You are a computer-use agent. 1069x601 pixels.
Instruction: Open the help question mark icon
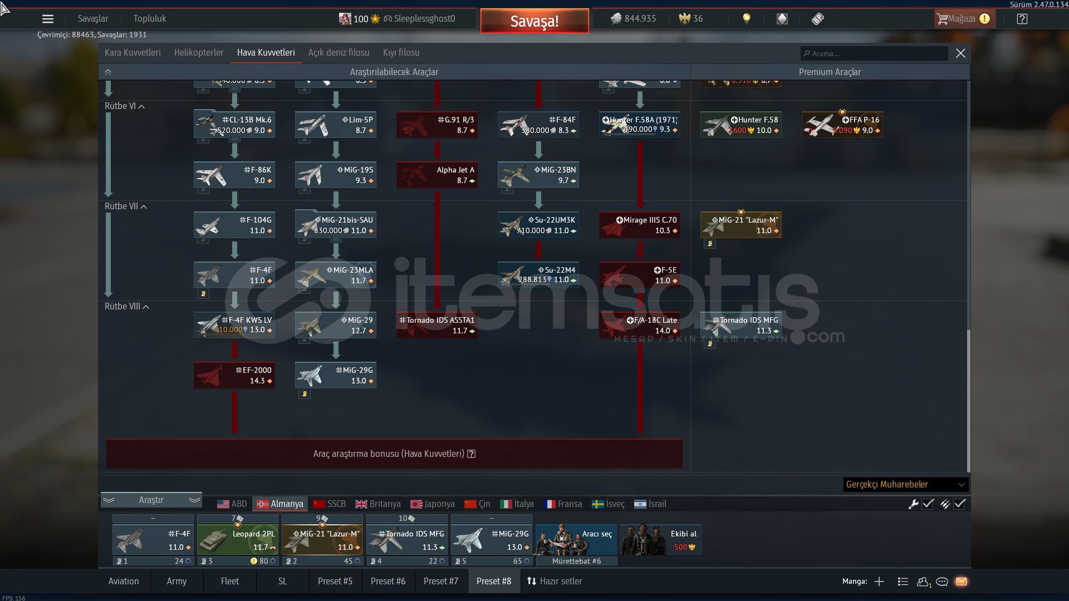[x=1022, y=19]
